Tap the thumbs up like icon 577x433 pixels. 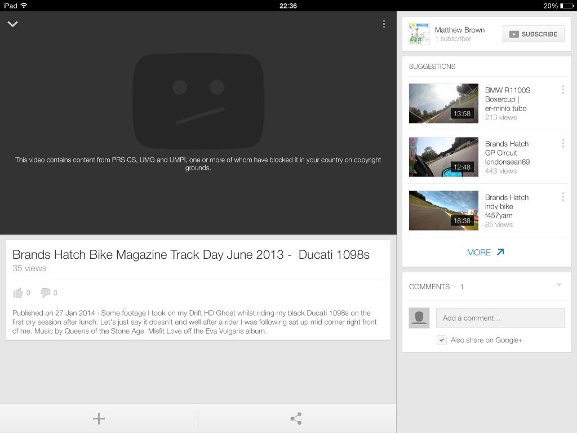(17, 293)
